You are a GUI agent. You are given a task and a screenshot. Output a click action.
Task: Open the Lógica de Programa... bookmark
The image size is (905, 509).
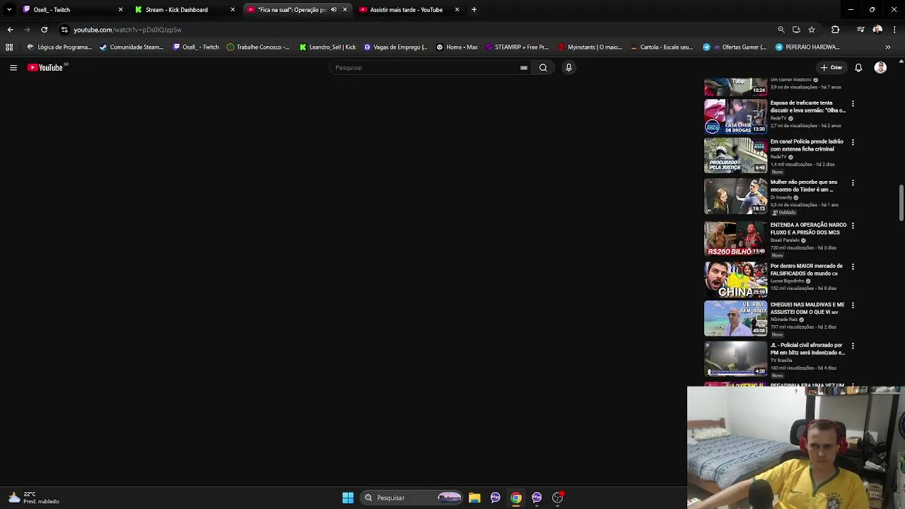pos(59,47)
